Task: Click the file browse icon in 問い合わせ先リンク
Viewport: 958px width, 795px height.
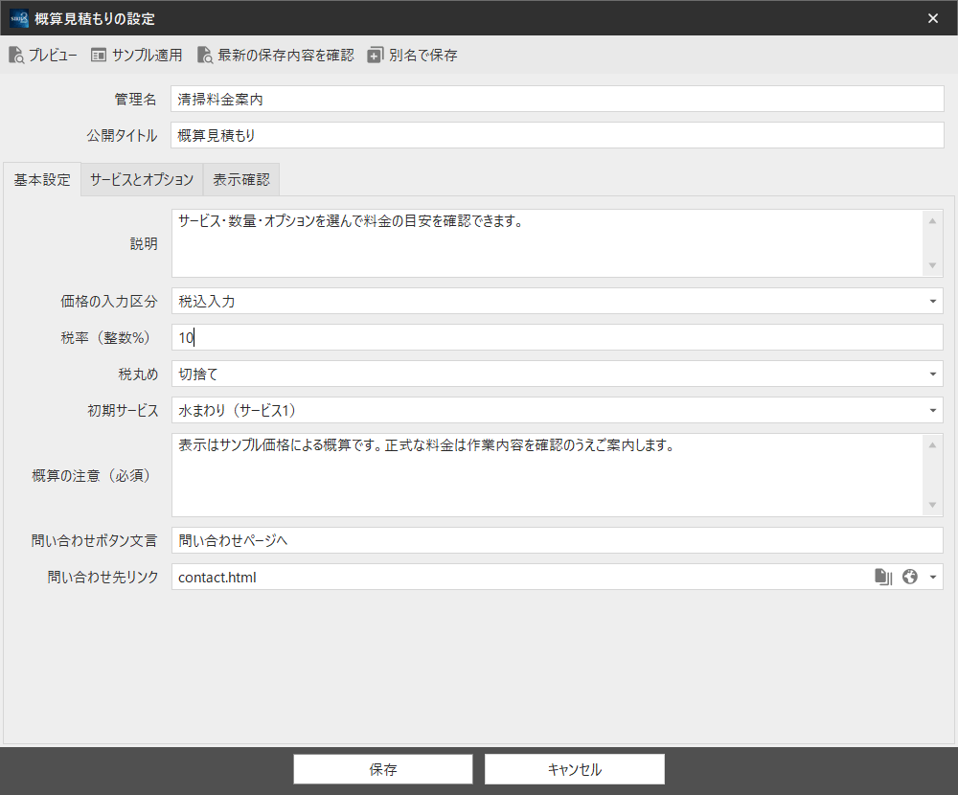Action: (883, 577)
